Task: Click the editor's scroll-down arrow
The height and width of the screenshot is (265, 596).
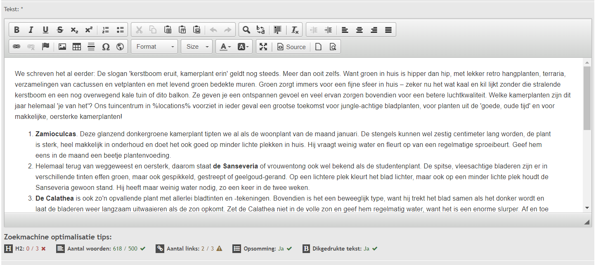Action: [587, 208]
